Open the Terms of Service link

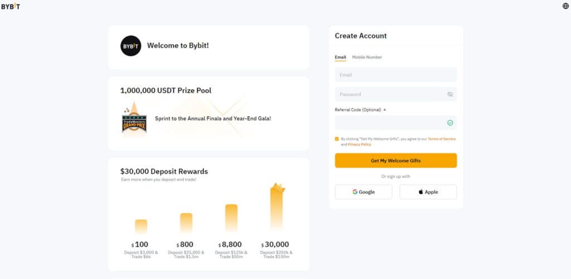442,139
